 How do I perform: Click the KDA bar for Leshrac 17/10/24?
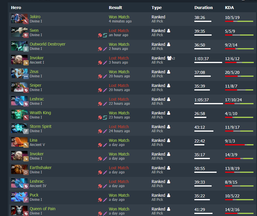[239, 104]
